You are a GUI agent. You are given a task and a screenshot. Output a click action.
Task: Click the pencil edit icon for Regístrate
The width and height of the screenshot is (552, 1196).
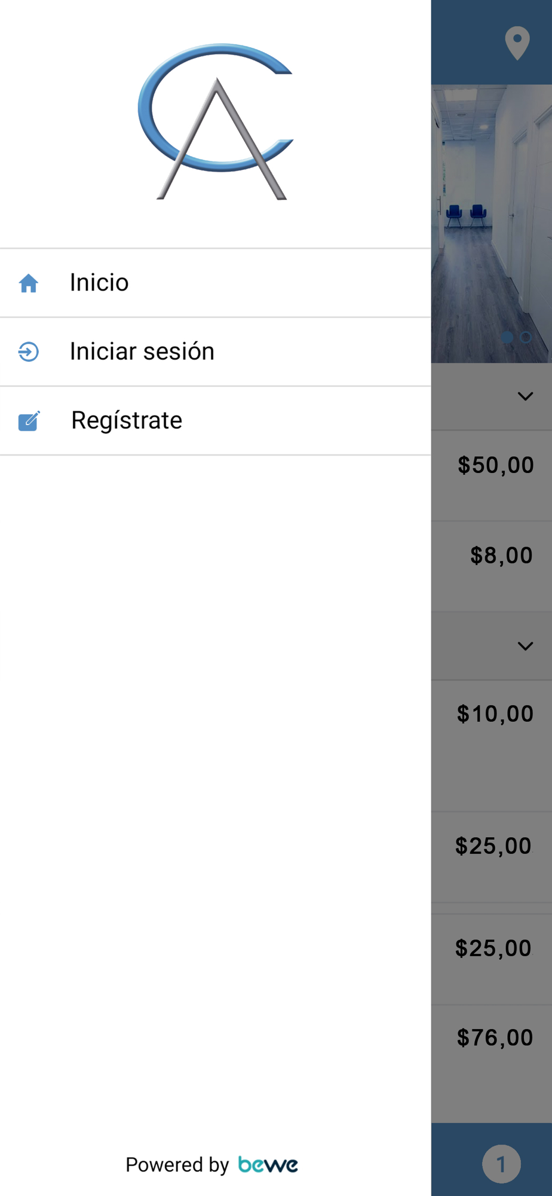tap(29, 420)
